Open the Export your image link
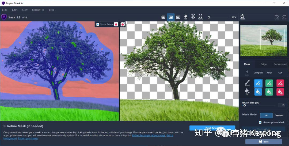The width and height of the screenshot is (289, 146). [x=28, y=139]
